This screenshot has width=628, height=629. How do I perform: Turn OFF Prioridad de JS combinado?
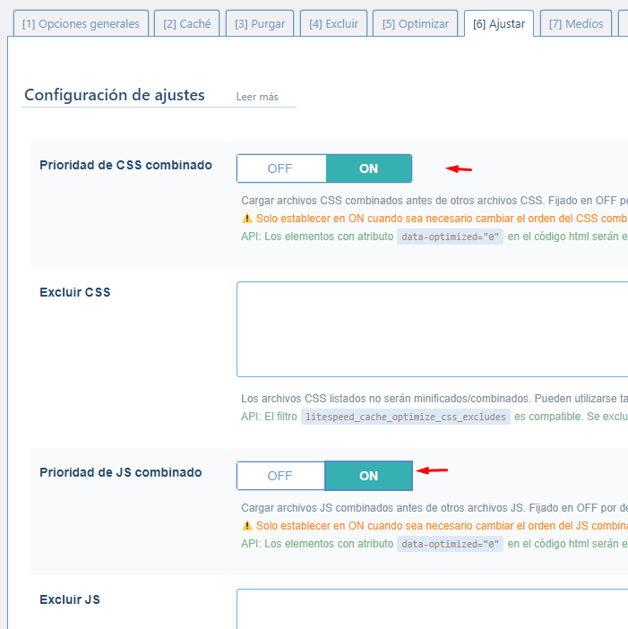click(280, 476)
